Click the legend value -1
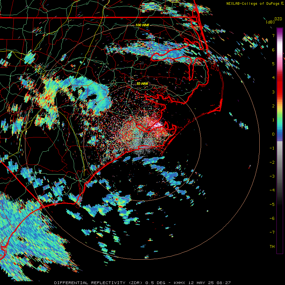 (x=272, y=148)
